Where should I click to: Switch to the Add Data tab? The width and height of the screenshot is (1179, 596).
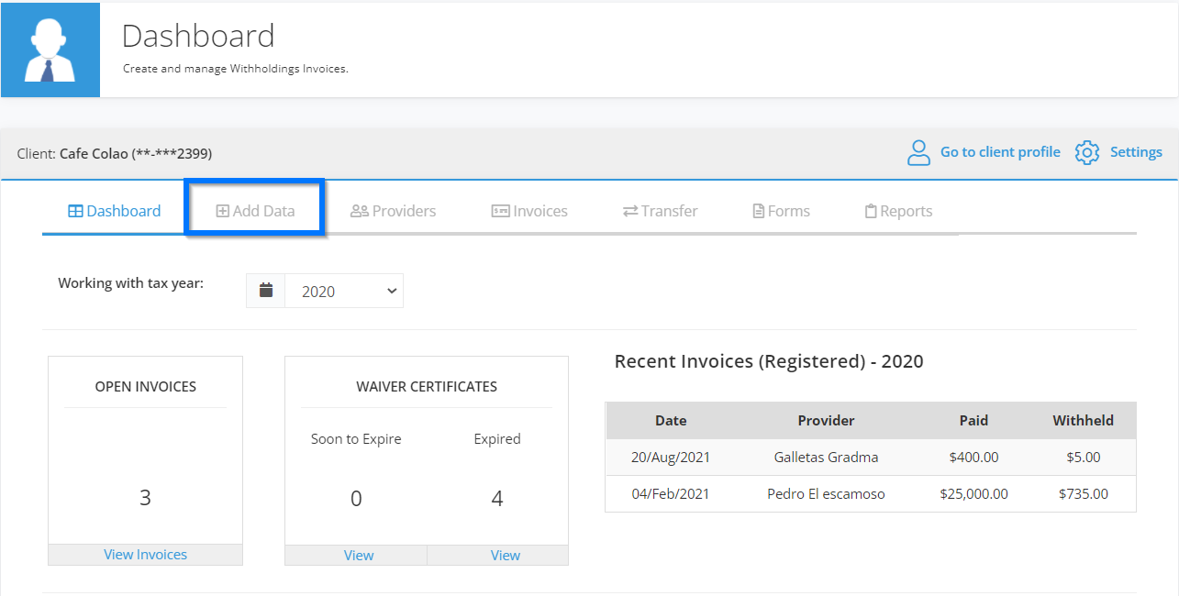pos(255,211)
